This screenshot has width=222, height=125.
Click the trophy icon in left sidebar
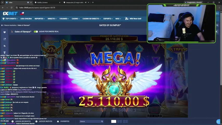click(4, 52)
